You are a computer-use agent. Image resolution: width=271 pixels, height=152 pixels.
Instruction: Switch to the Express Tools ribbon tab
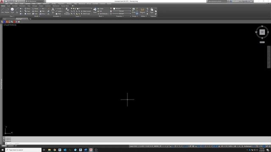point(65,6)
